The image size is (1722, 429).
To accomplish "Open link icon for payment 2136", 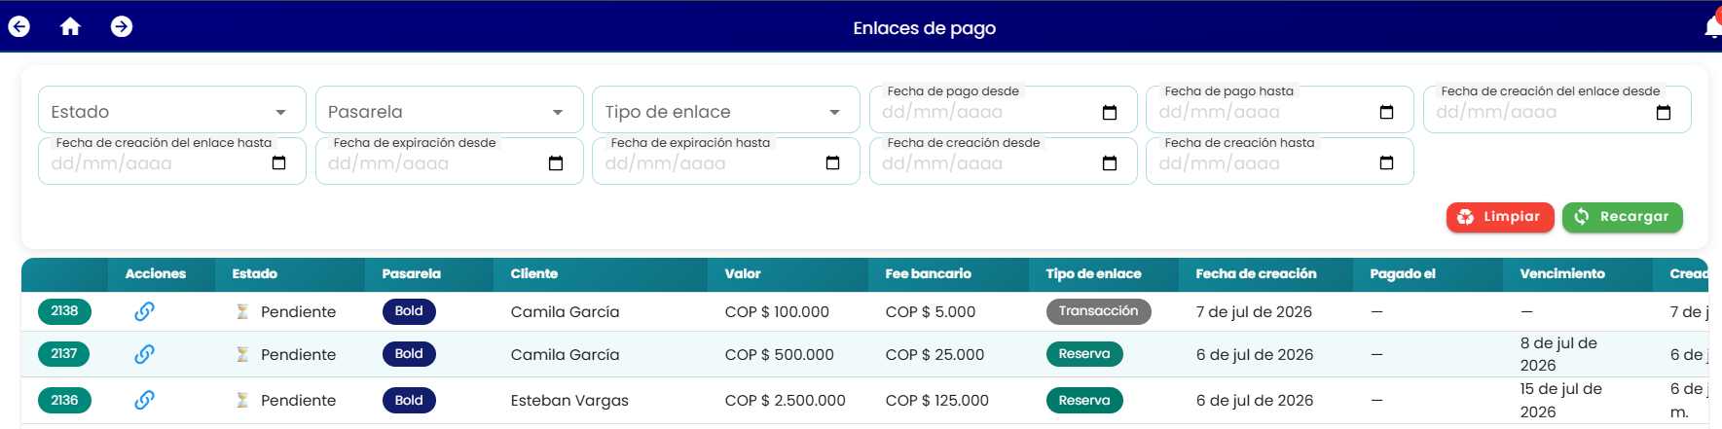I will (x=144, y=400).
